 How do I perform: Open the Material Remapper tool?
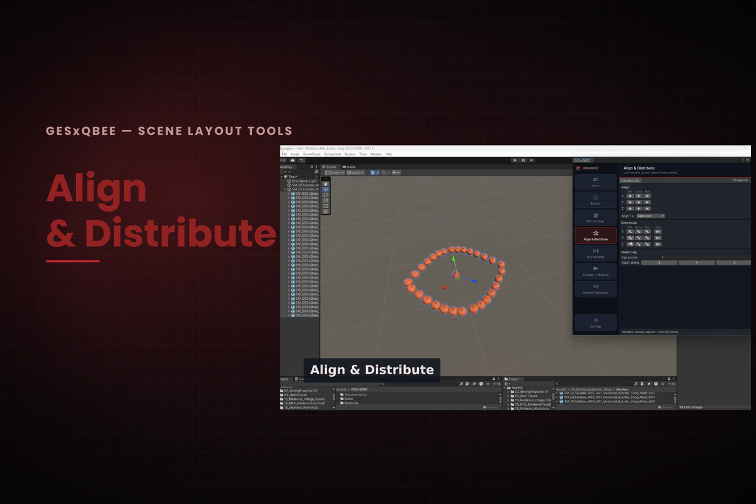pyautogui.click(x=595, y=289)
